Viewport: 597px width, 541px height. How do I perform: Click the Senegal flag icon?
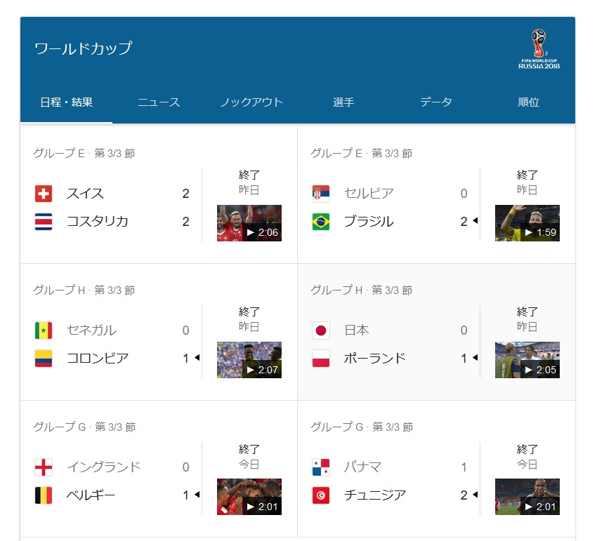[44, 330]
